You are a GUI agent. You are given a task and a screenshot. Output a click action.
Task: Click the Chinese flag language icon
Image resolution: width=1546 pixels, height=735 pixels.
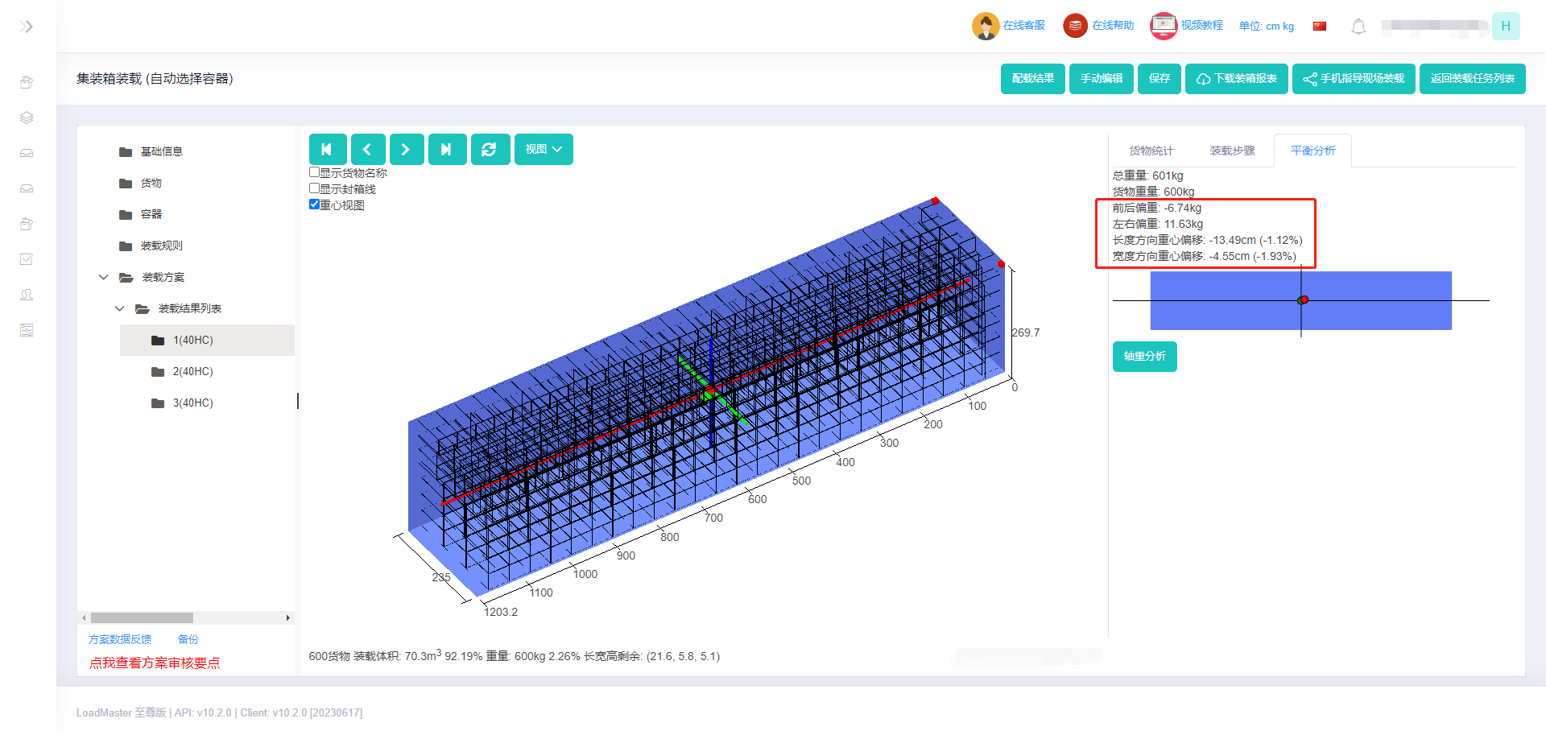tap(1319, 27)
